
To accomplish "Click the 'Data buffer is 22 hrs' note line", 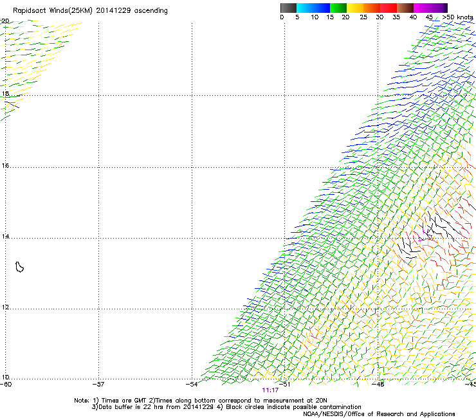I will (x=226, y=407).
